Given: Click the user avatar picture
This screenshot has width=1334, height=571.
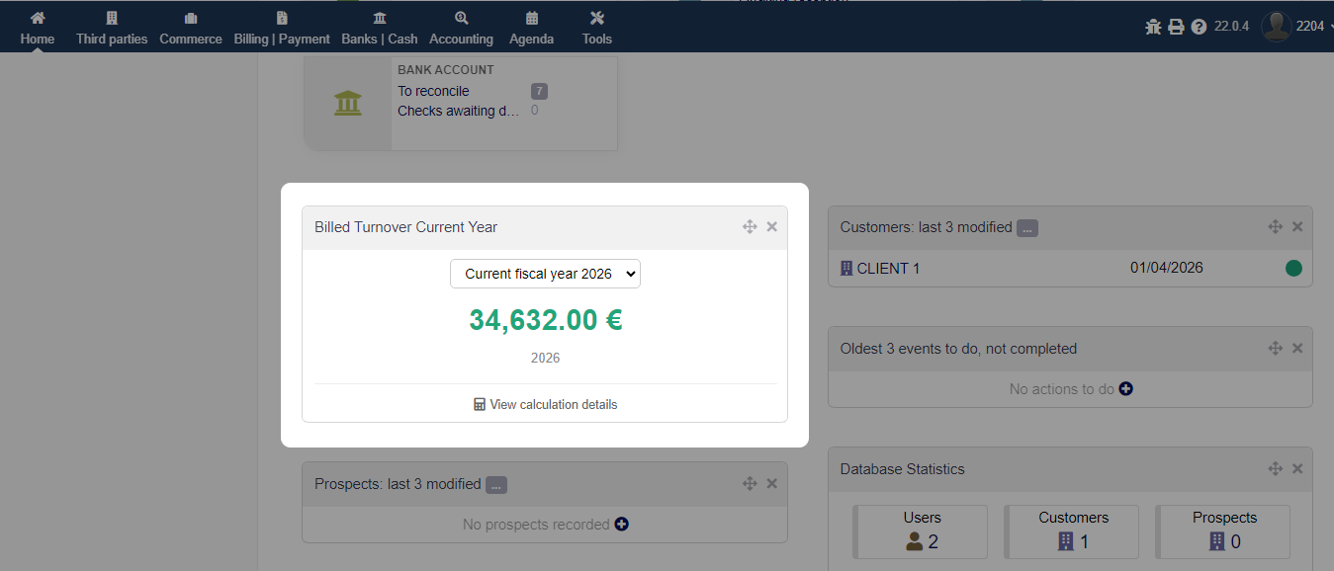Looking at the screenshot, I should 1276,27.
